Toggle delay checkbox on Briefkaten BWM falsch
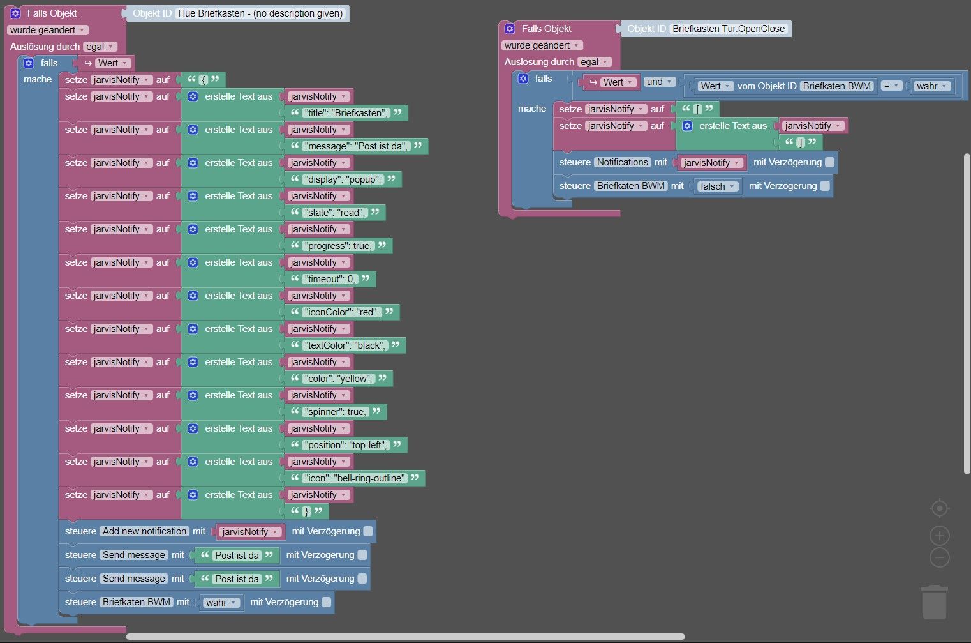Image resolution: width=971 pixels, height=643 pixels. (x=825, y=186)
